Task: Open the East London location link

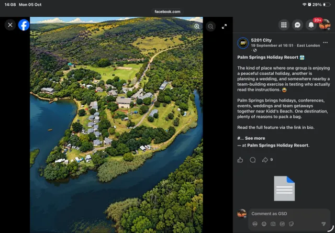Action: [x=308, y=46]
